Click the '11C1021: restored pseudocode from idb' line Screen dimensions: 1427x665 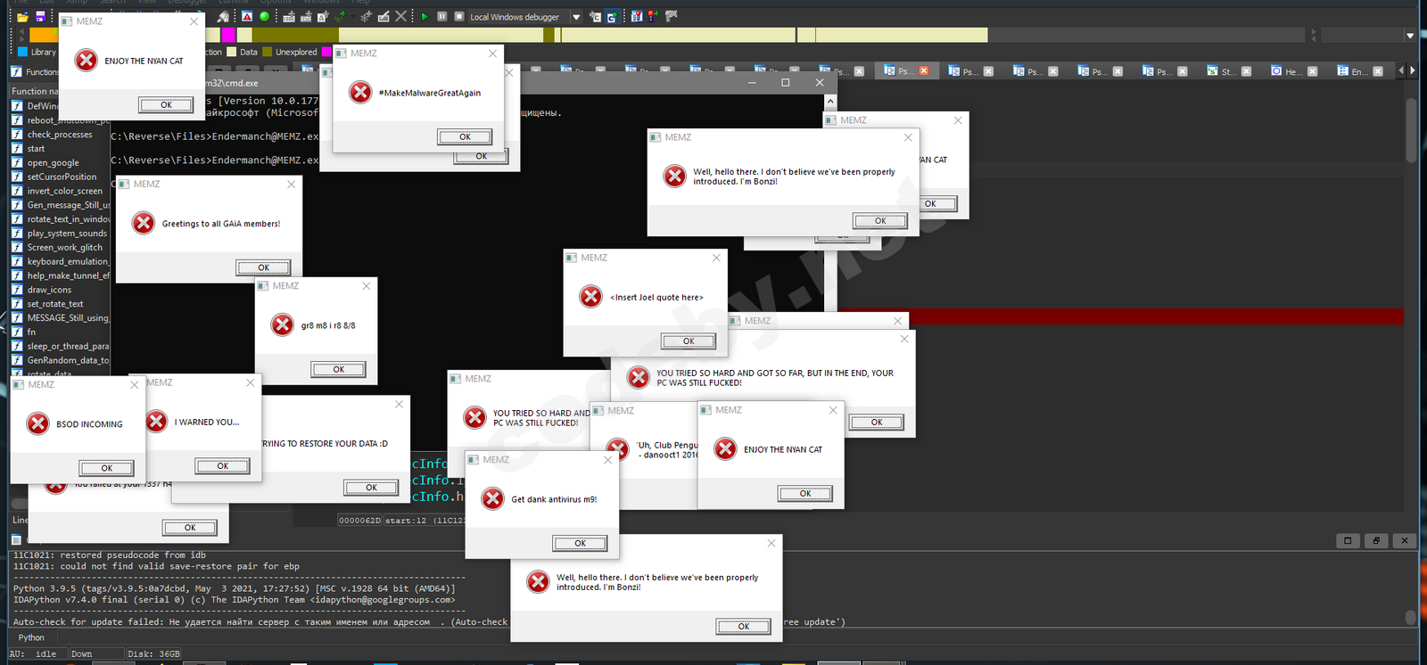(x=109, y=555)
